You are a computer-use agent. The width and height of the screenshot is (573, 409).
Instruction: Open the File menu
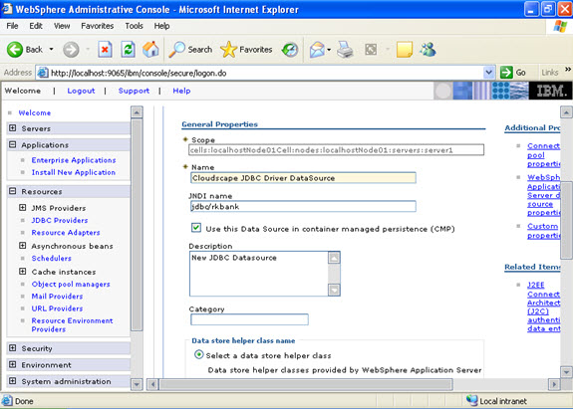pos(12,26)
